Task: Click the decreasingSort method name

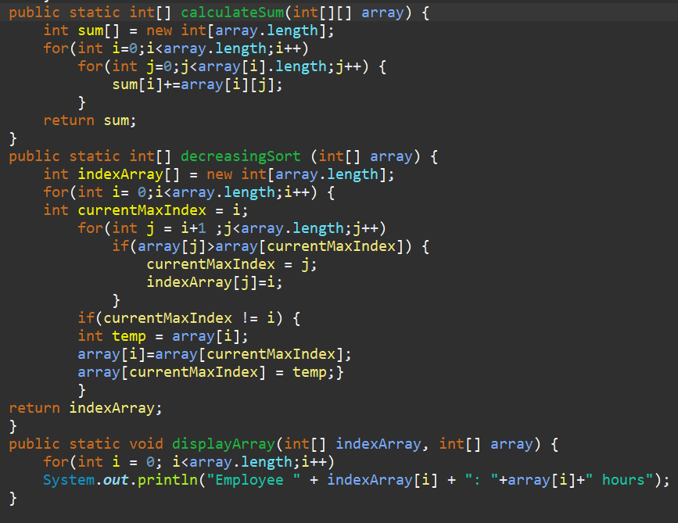Action: (240, 156)
